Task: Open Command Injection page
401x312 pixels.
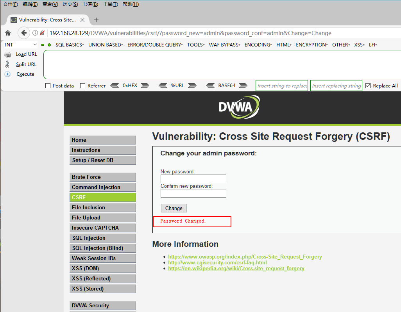Action: pos(102,187)
